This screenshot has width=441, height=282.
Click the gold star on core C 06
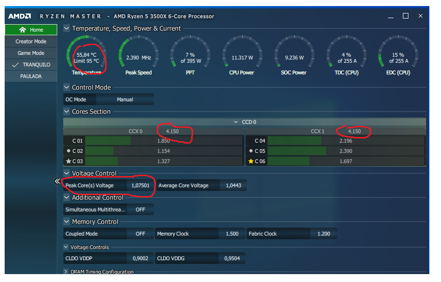click(x=251, y=161)
